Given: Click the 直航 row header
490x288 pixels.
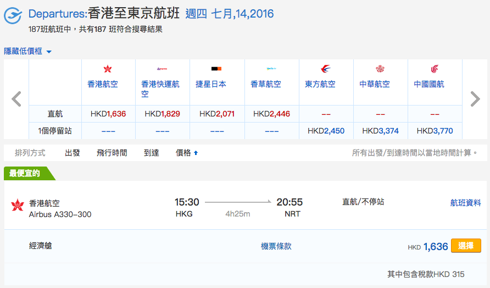Looking at the screenshot, I should 55,114.
